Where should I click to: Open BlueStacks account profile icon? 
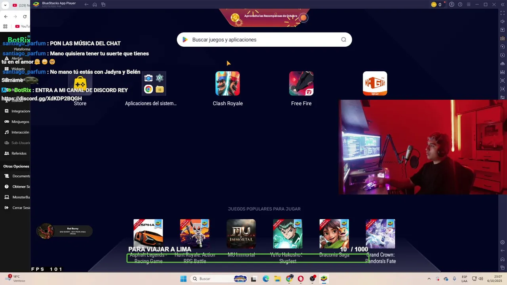click(452, 4)
